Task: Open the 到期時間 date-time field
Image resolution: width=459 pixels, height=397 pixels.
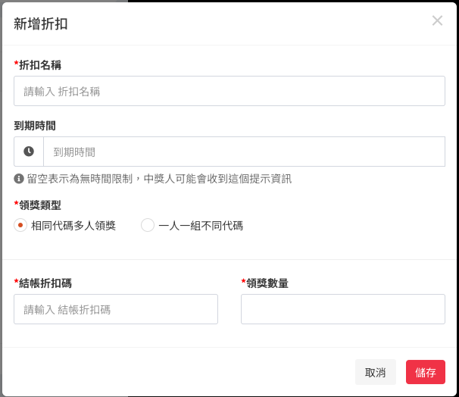Action: 244,152
